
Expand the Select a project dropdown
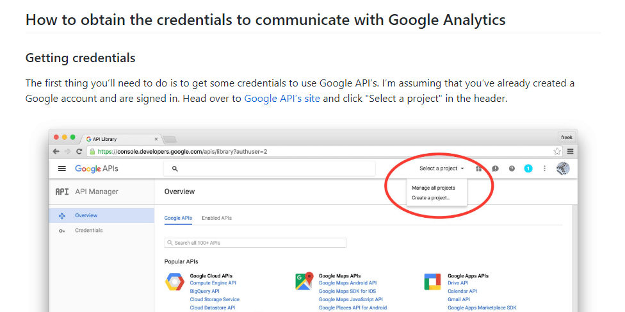(x=442, y=168)
